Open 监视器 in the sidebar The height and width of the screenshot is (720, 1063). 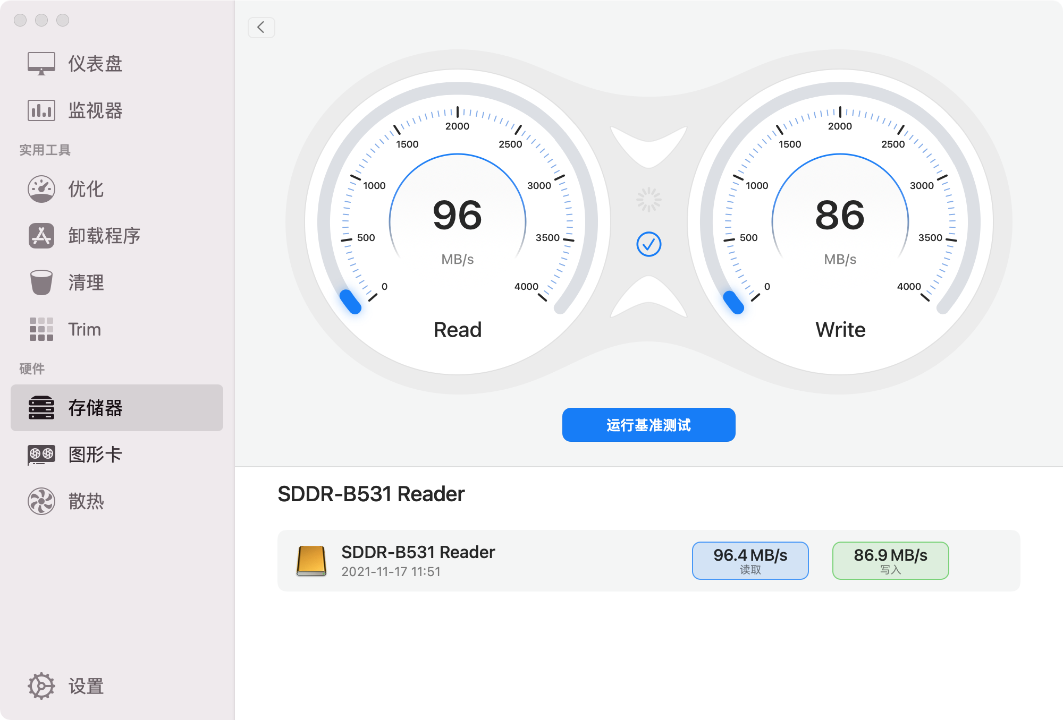click(x=117, y=110)
